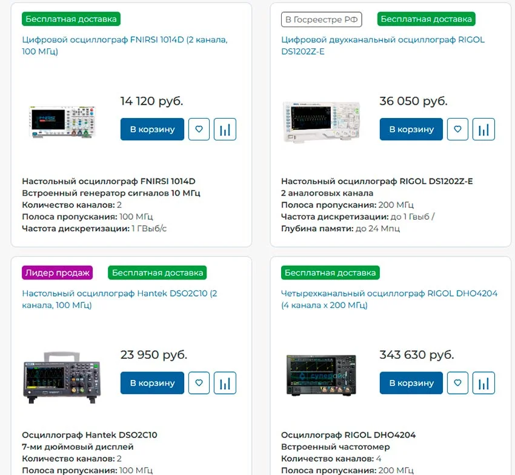Click 'В корзину' for Hantek DSO2C10
This screenshot has width=515, height=475.
[153, 383]
